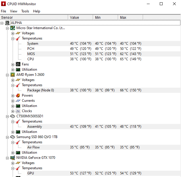Expand motherboard Utilization node
This screenshot has height=177, width=181.
[13, 70]
